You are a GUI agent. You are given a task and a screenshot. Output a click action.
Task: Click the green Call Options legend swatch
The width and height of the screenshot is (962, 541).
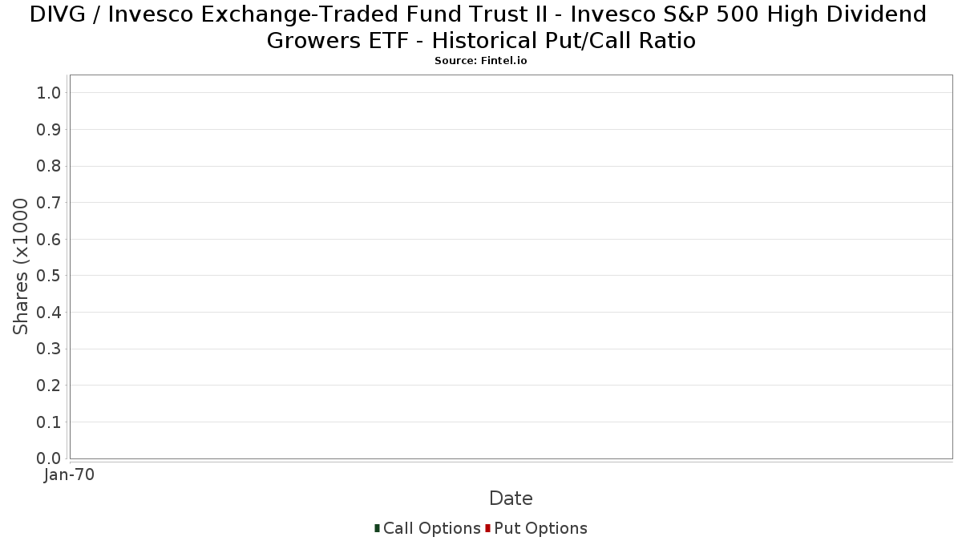pos(377,528)
